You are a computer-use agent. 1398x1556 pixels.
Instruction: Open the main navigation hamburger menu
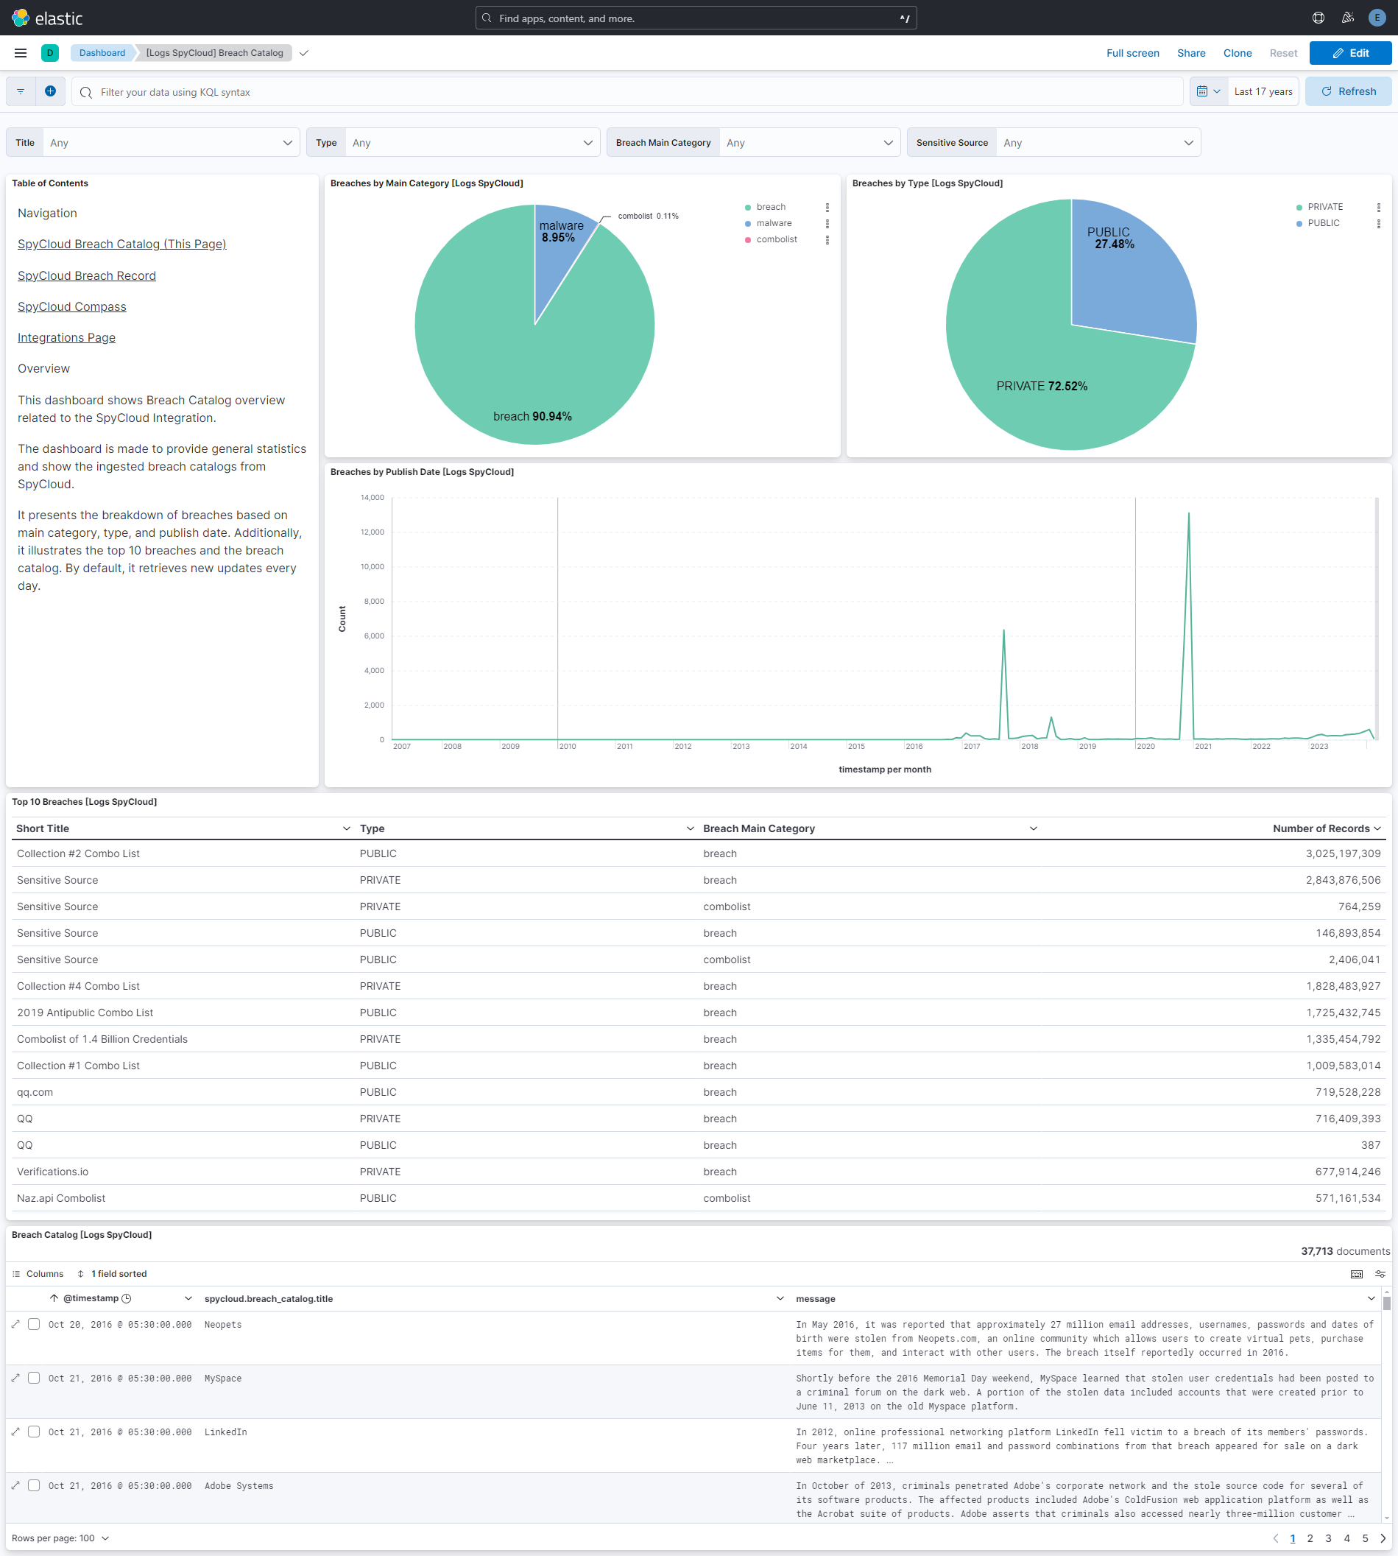click(20, 53)
